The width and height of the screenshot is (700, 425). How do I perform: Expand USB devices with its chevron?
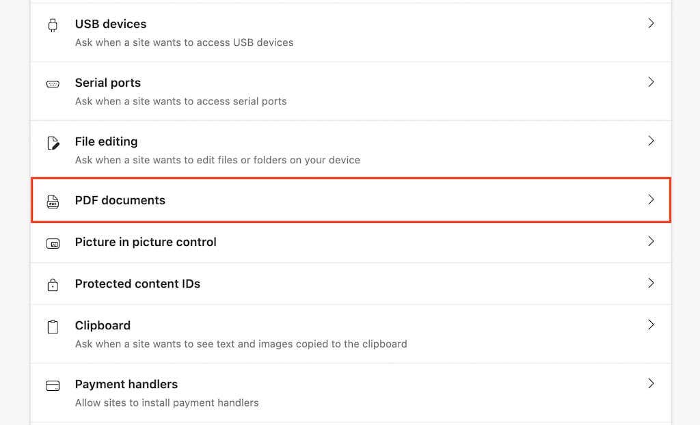pos(651,23)
